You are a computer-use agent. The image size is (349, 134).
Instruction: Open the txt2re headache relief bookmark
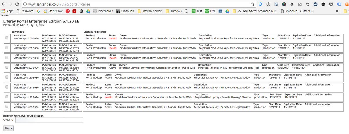click(x=261, y=11)
